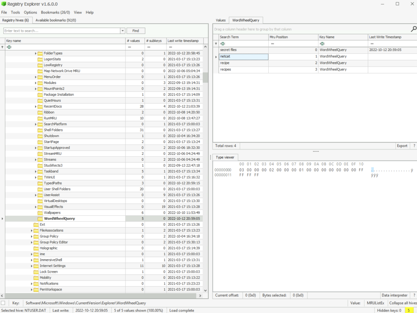The width and height of the screenshot is (417, 313).
Task: Sort by Last write timestamp column header
Action: (x=185, y=41)
